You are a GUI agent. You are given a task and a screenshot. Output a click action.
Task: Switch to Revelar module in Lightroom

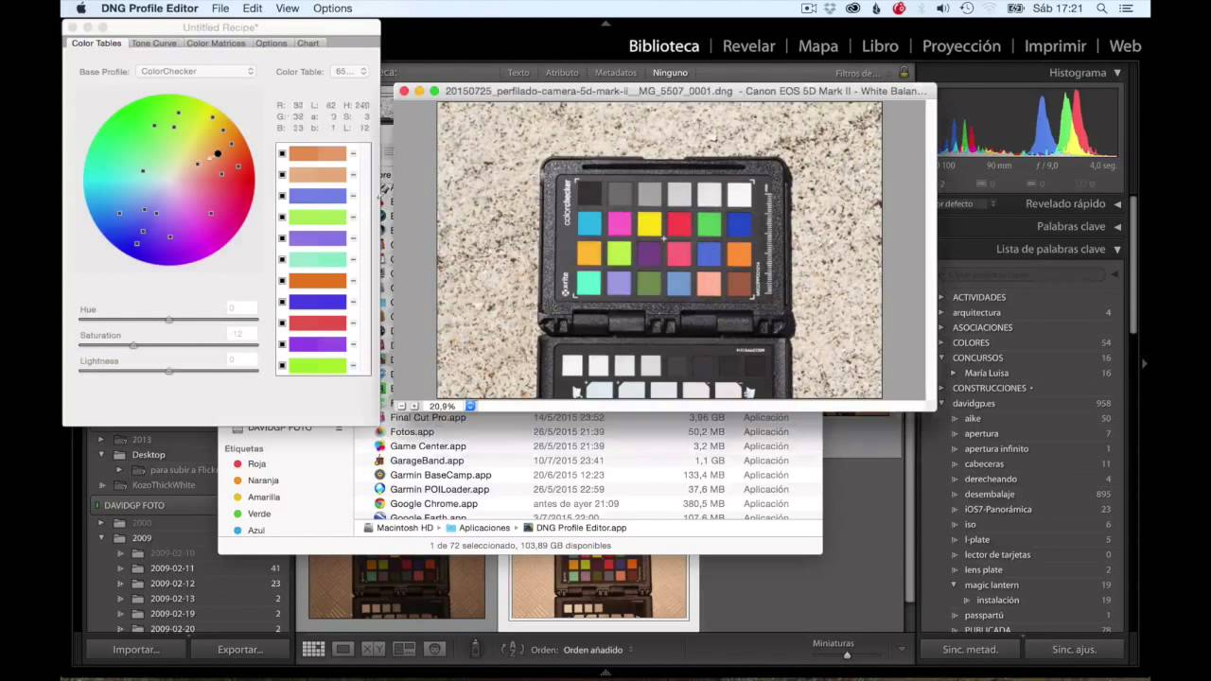748,45
